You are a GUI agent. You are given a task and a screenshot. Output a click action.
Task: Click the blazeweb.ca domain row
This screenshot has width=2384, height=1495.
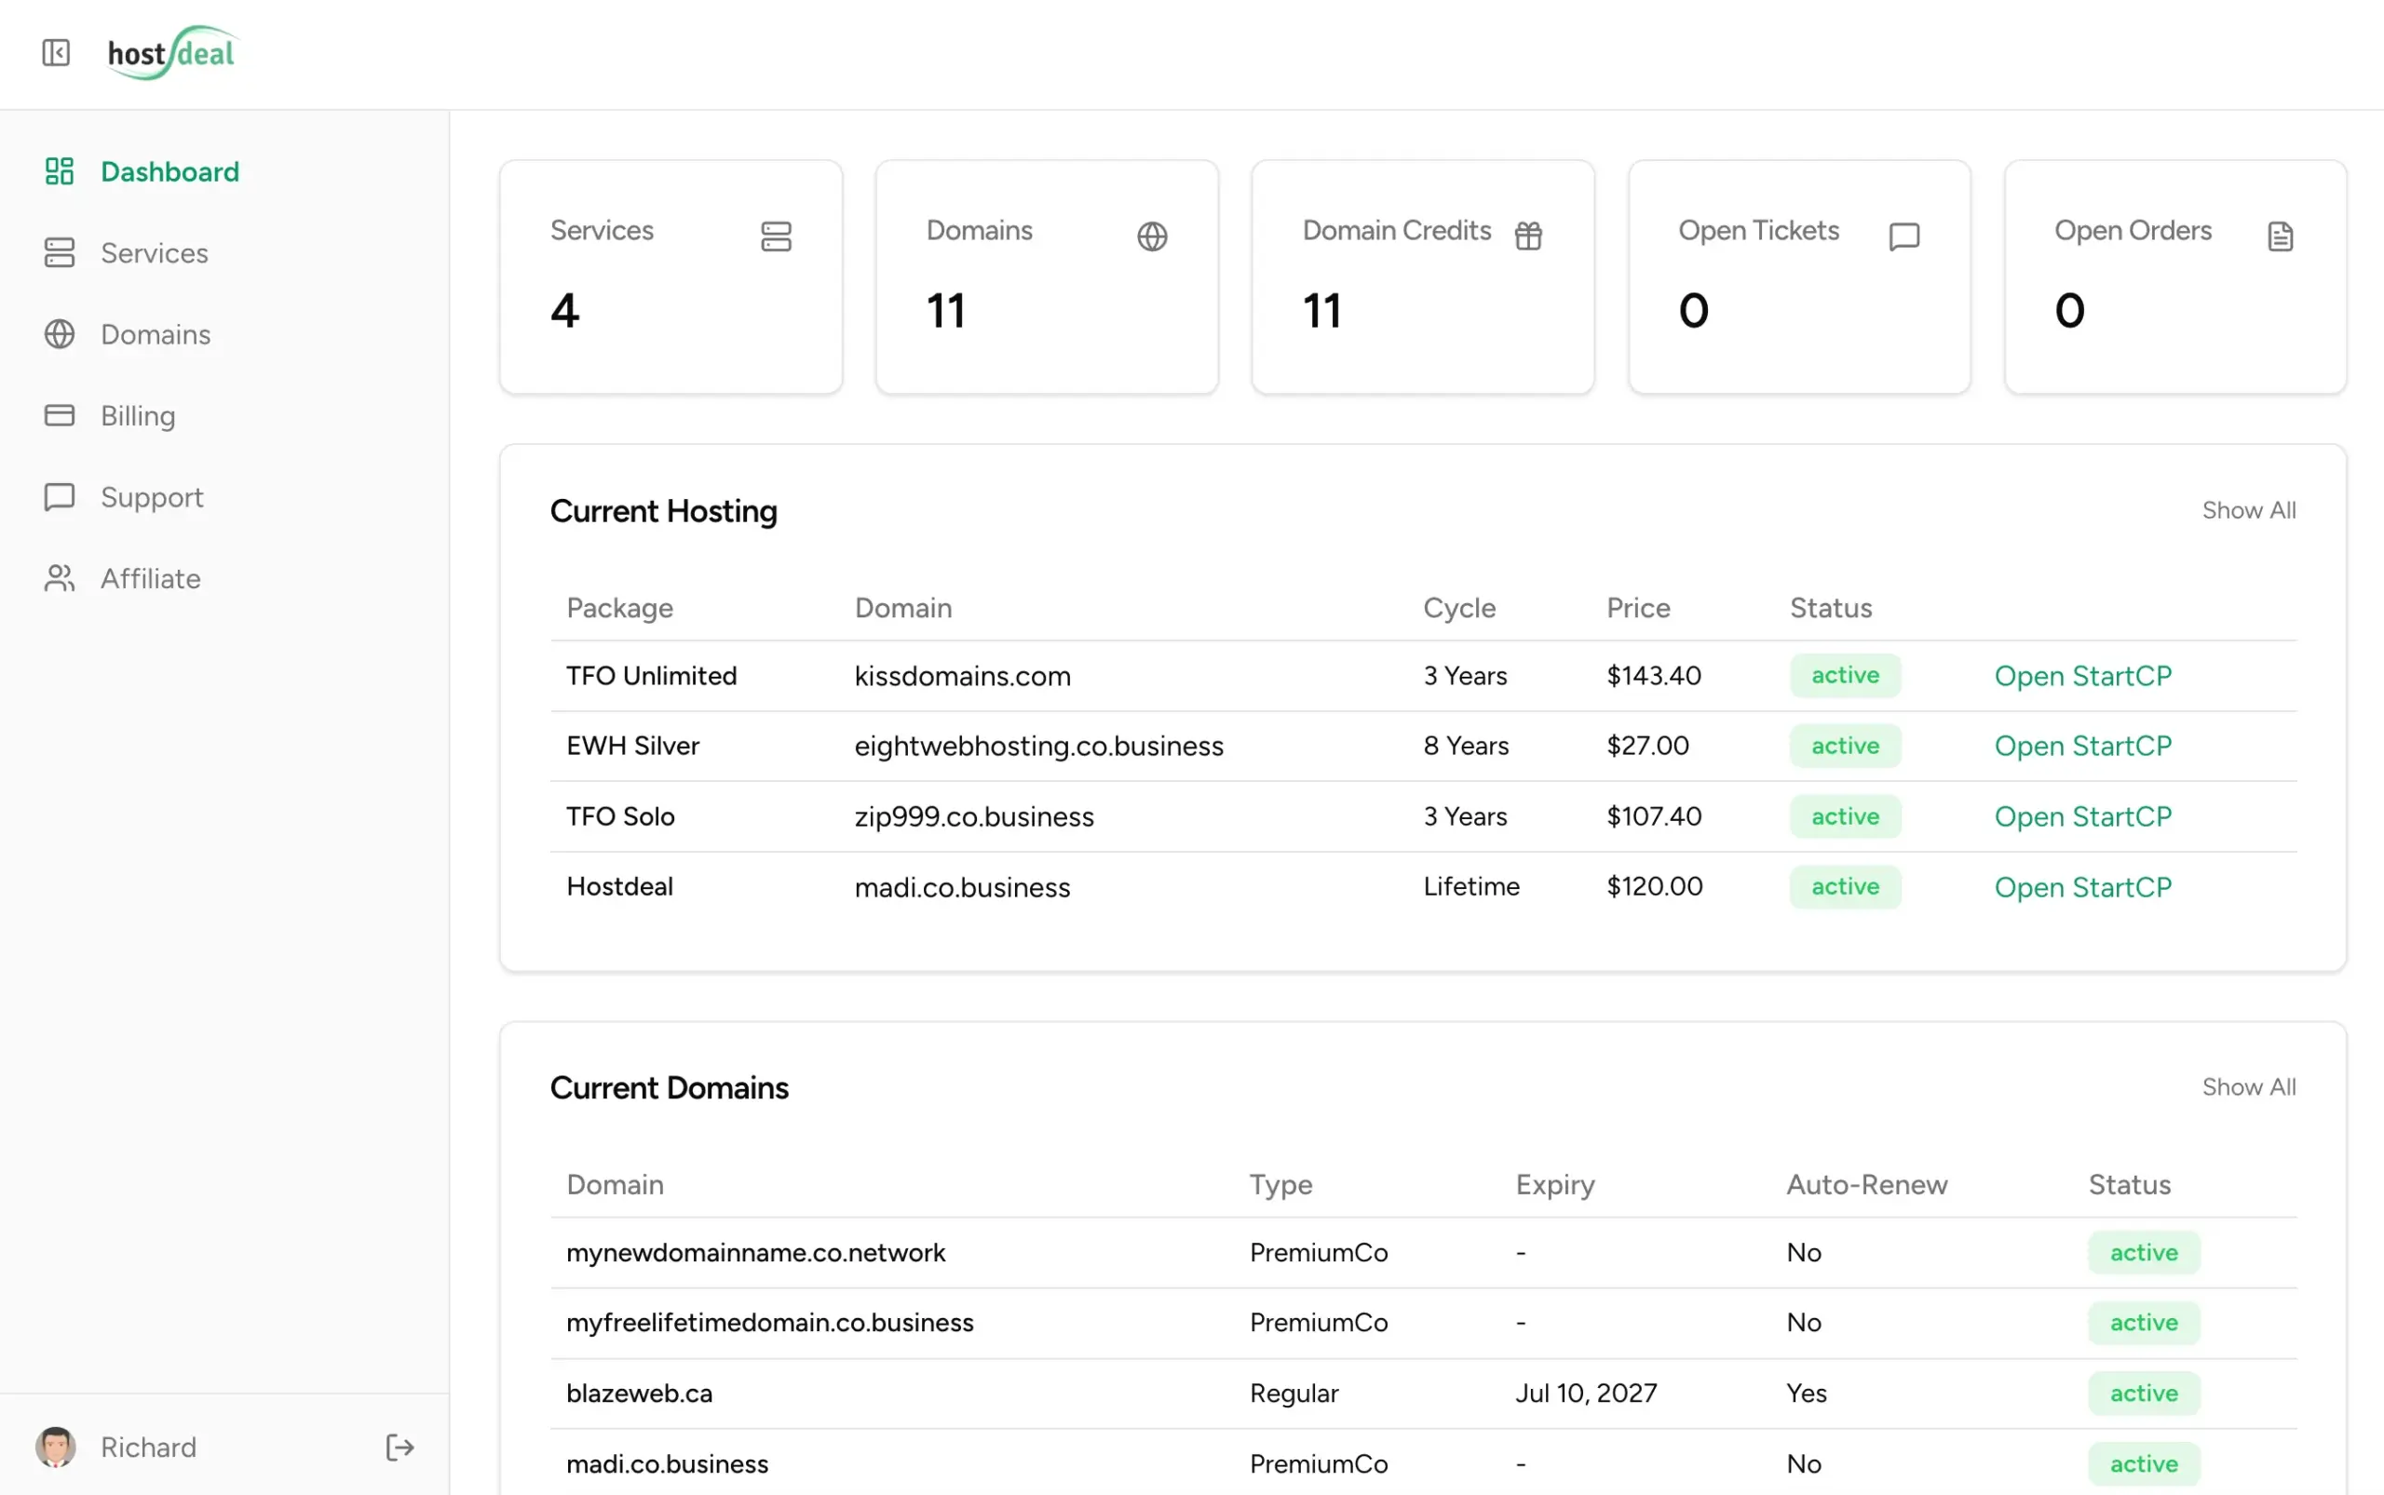coord(1423,1394)
